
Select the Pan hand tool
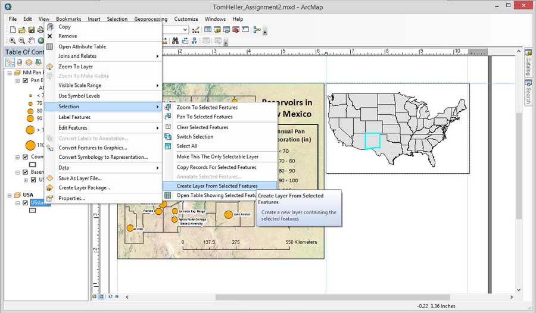31,40
